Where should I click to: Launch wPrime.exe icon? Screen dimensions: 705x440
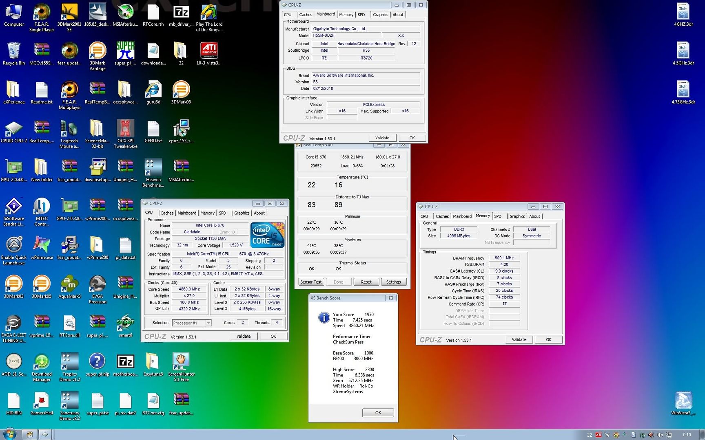click(x=42, y=249)
